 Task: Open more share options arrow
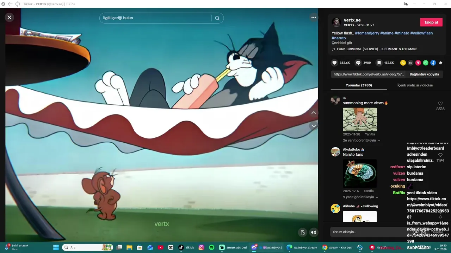(x=440, y=63)
